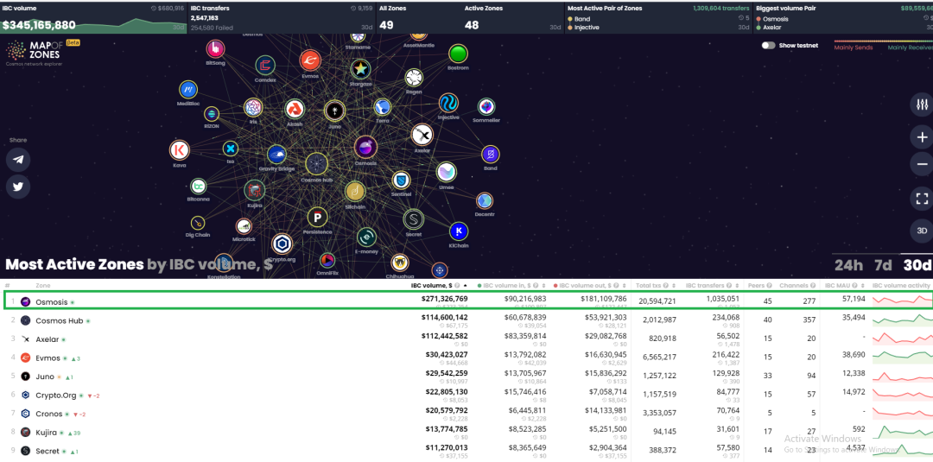Click the Bostrom green node
This screenshot has width=933, height=462.
pos(458,54)
